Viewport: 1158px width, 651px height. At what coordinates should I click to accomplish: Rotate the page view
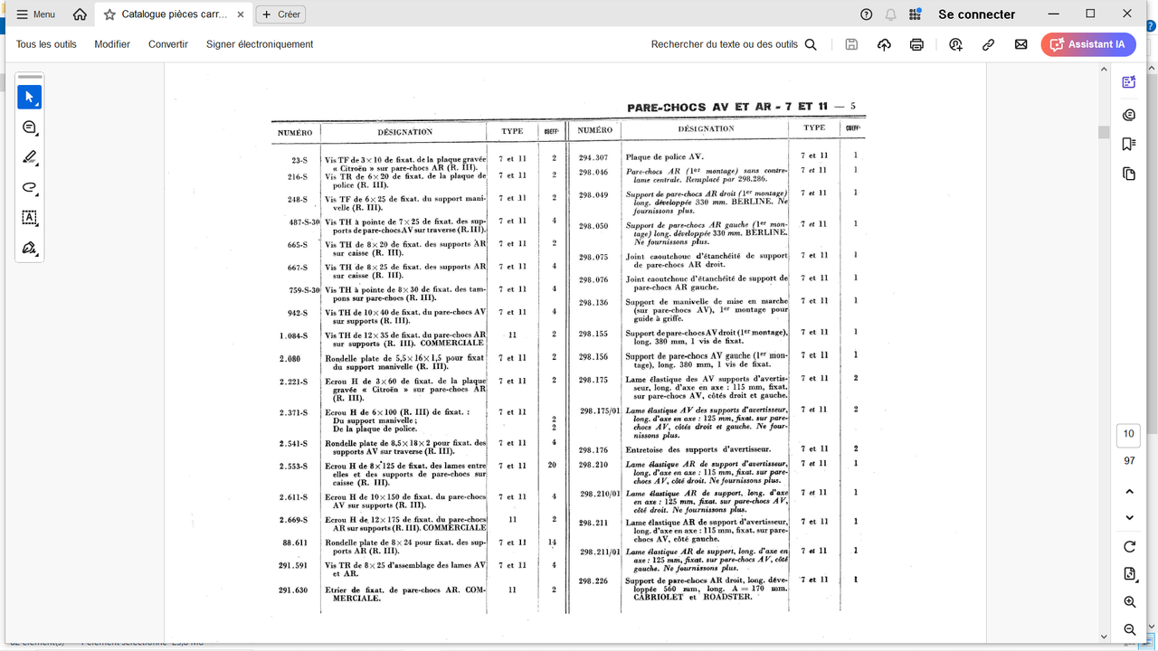coord(1129,547)
